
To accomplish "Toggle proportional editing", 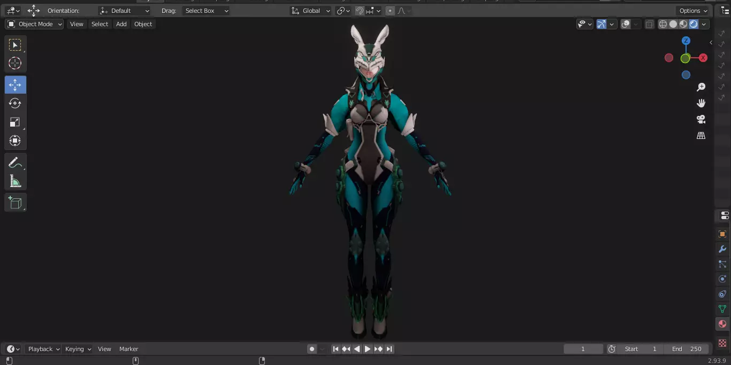I will pyautogui.click(x=390, y=11).
